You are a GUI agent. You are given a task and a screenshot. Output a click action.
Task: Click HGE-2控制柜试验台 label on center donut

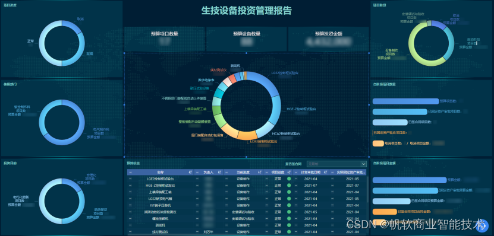click(x=301, y=109)
